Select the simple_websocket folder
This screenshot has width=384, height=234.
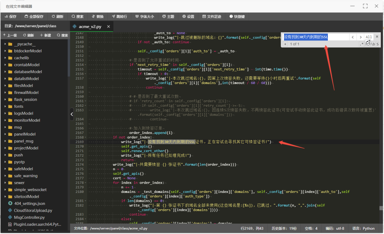point(30,190)
